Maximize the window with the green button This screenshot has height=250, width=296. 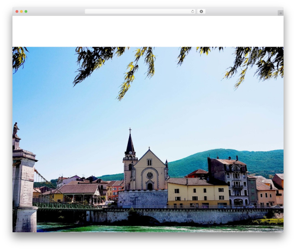26,11
